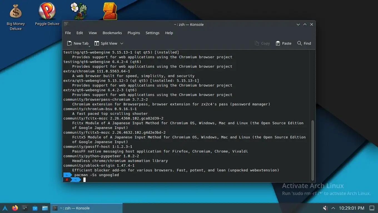Click the Split View toolbar button
This screenshot has width=378, height=213.
point(106,43)
